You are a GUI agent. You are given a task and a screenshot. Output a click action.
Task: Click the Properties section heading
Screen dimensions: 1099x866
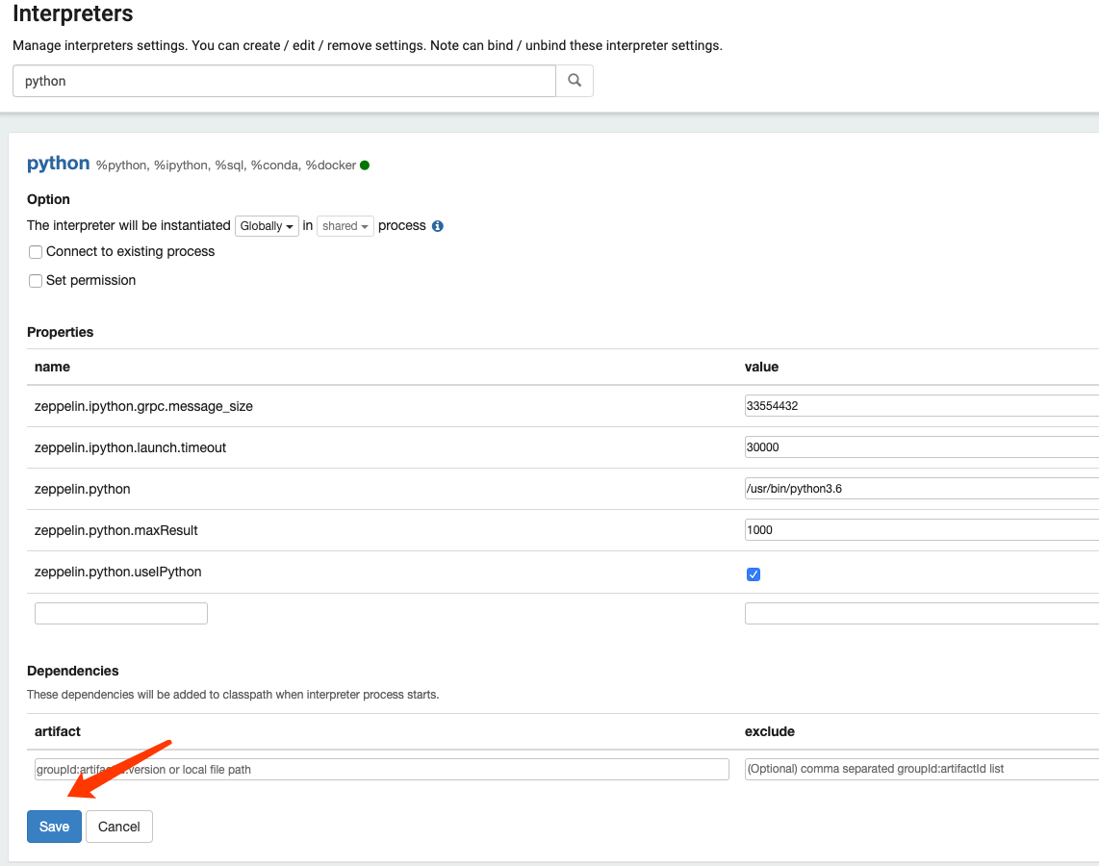click(61, 332)
